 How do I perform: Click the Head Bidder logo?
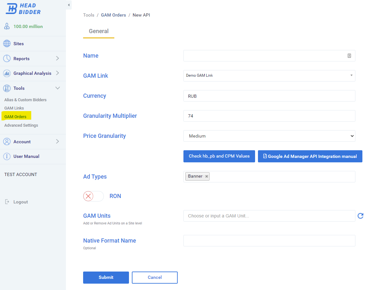coord(24,9)
